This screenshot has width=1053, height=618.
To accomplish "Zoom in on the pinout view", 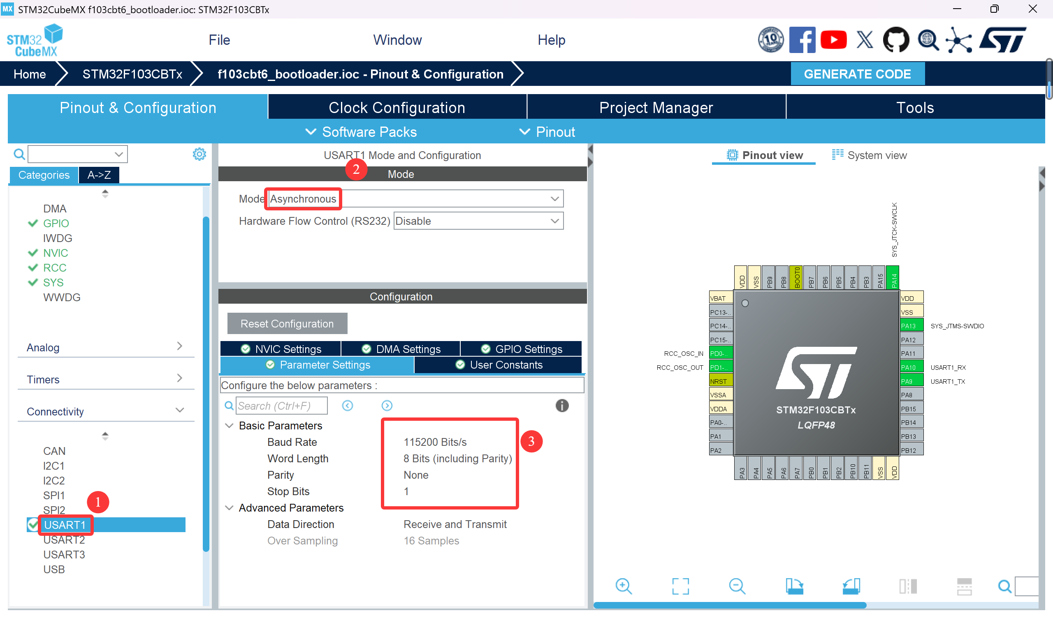I will point(623,586).
